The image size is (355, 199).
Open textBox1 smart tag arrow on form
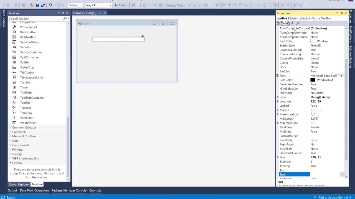pyautogui.click(x=142, y=36)
